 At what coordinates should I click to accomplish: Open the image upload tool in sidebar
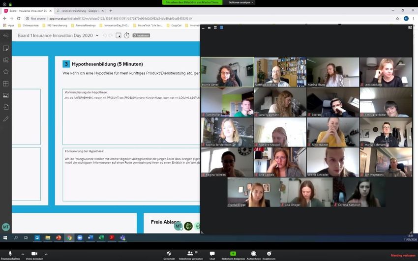(6, 95)
